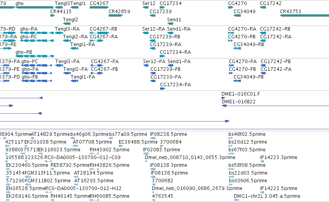Select the CG34049-RB transcript label

(249, 45)
